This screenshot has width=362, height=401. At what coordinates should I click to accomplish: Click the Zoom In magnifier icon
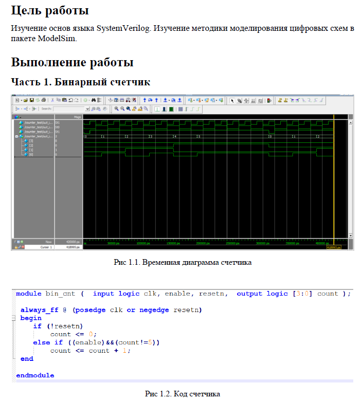click(116, 108)
